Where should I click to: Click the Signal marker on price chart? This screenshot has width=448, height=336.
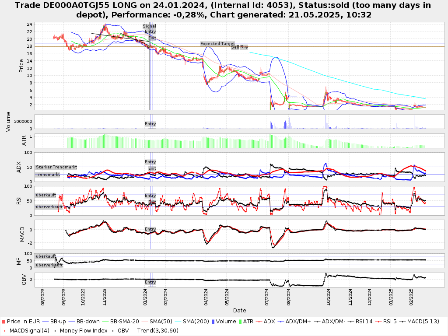pyautogui.click(x=149, y=26)
